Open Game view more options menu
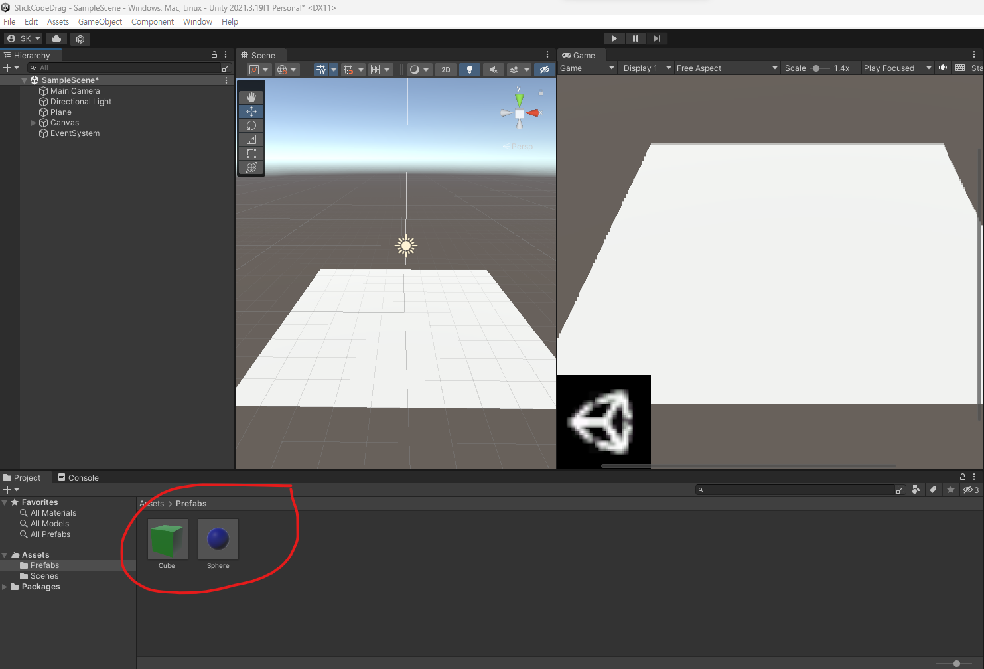 [x=974, y=55]
